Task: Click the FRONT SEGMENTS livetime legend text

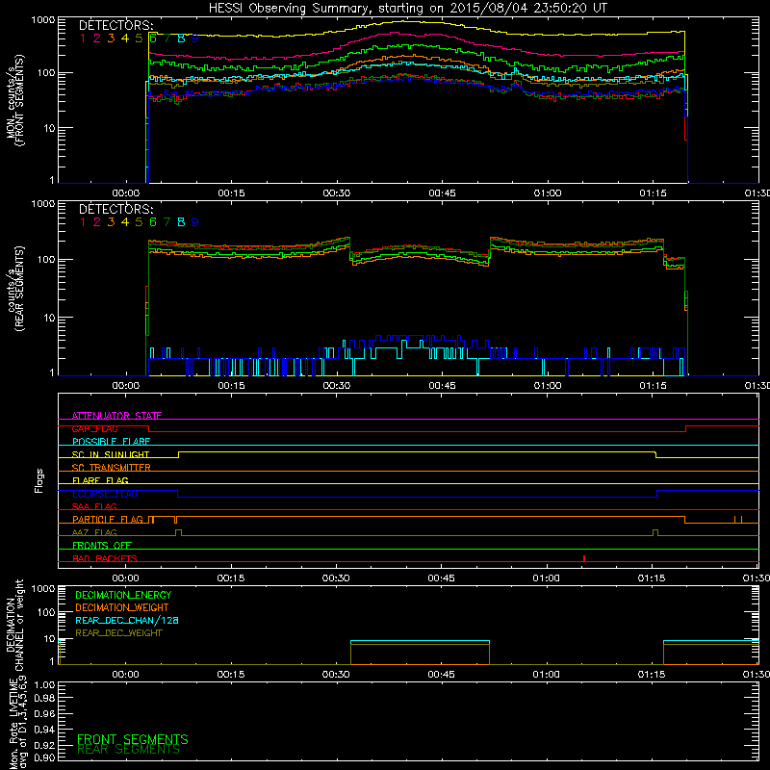Action: [x=133, y=739]
